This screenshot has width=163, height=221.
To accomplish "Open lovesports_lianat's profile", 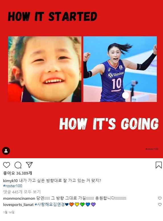I will pyautogui.click(x=18, y=205).
